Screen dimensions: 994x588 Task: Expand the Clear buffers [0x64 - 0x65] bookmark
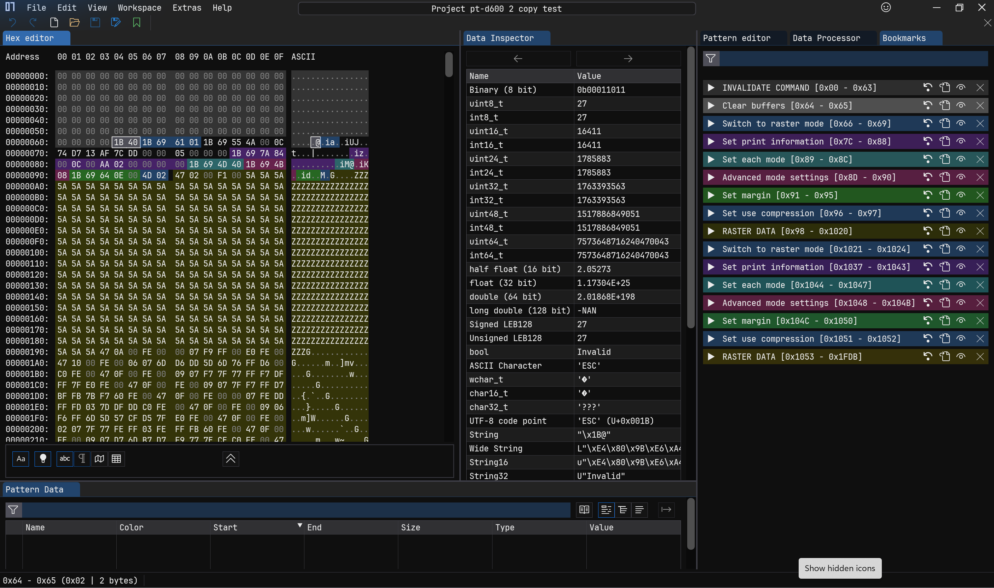pyautogui.click(x=711, y=106)
